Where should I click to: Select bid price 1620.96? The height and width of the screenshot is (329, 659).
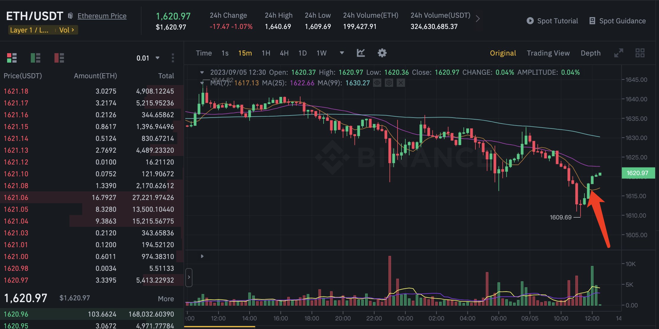[16, 314]
